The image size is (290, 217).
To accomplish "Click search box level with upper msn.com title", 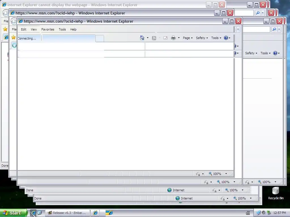I will pos(244,13).
